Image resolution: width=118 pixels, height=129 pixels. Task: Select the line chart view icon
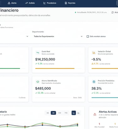point(74,113)
